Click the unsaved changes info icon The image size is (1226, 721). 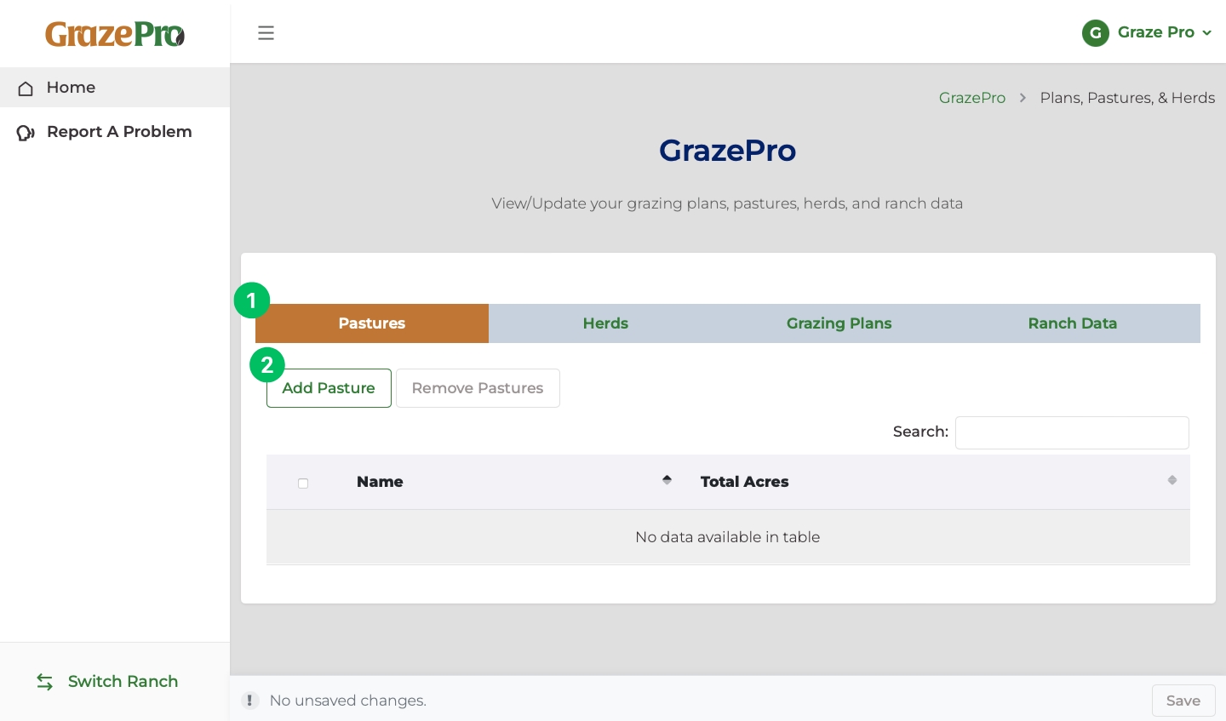pos(249,700)
